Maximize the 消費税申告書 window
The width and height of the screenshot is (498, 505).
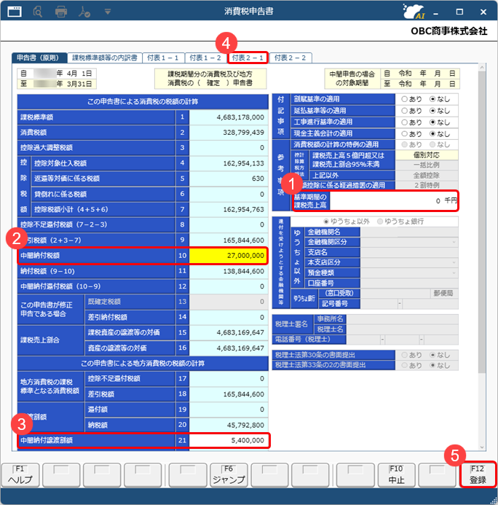point(459,12)
